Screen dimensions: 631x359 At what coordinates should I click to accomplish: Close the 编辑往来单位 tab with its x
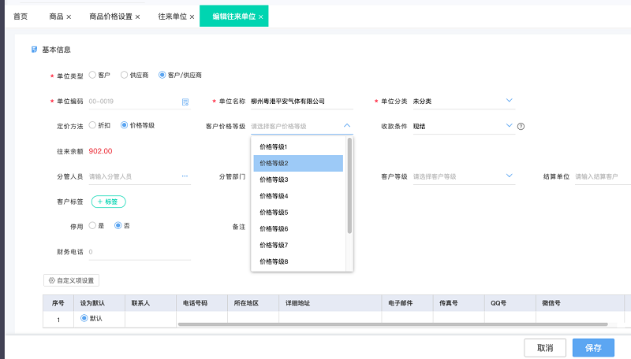point(261,17)
